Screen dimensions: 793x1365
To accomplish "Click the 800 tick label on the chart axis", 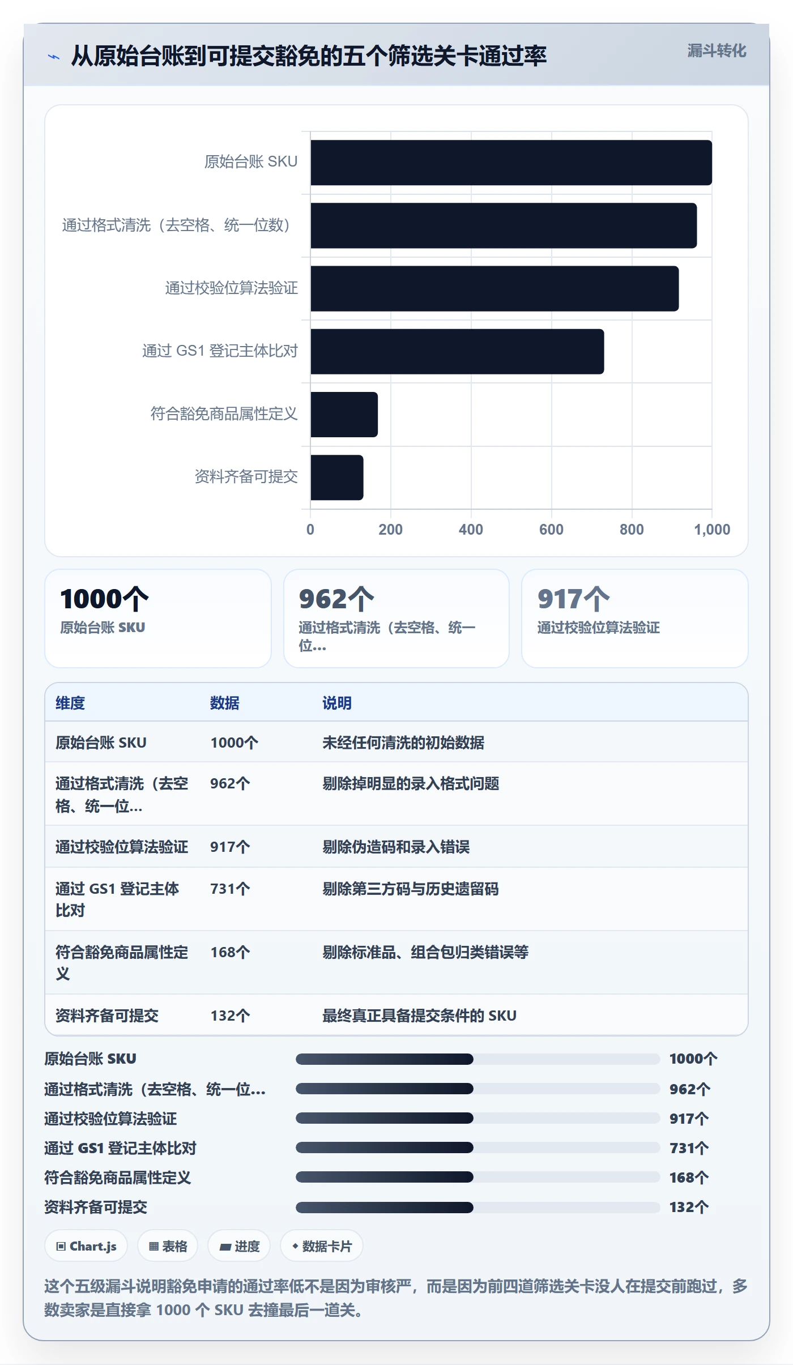I will [632, 530].
